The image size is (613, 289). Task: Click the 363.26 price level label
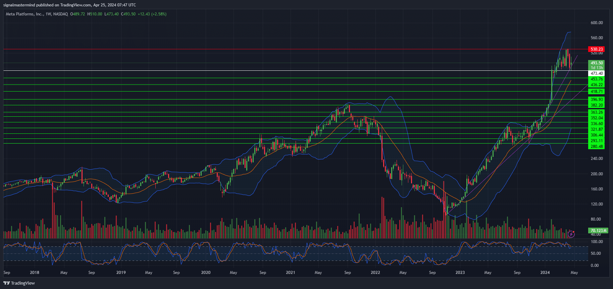597,112
